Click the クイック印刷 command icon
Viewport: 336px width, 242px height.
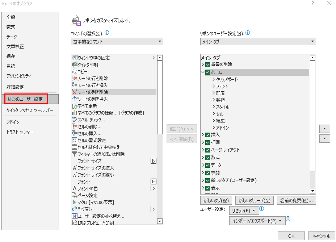(75, 64)
